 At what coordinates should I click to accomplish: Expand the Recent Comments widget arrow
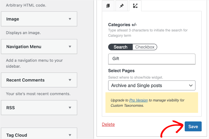70,80
